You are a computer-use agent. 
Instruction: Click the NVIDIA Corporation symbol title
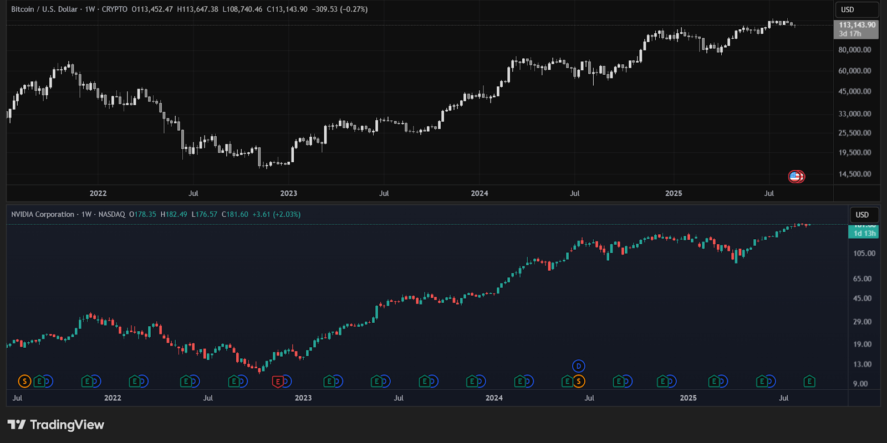pos(43,214)
